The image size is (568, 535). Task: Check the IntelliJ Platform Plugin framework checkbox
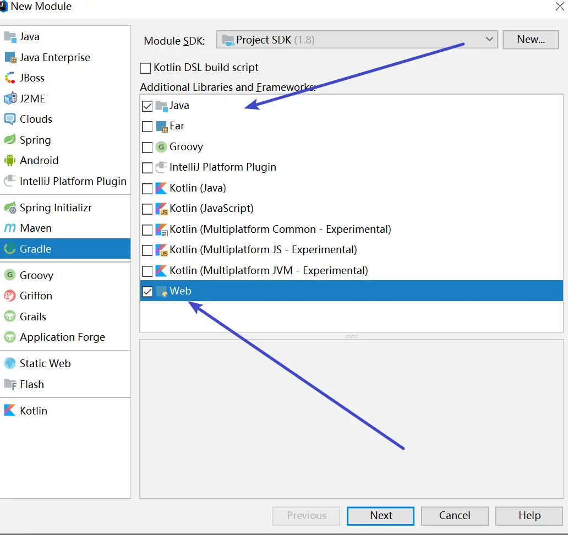click(147, 168)
